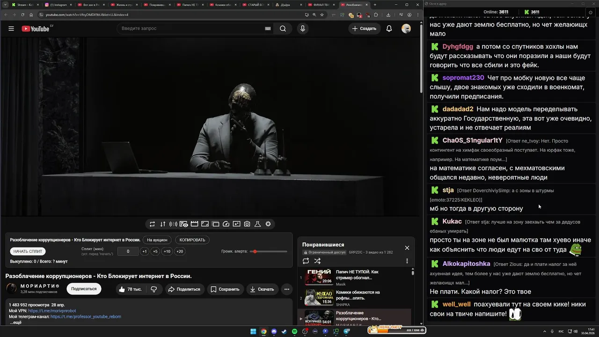The image size is (599, 337).
Task: Play playlist video Папич НЕ ТУПОЙ thumbnail
Action: (319, 278)
